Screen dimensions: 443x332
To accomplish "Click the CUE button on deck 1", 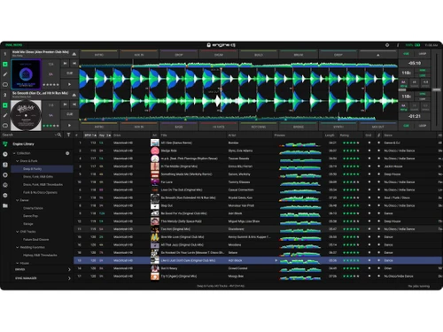I will [x=69, y=73].
